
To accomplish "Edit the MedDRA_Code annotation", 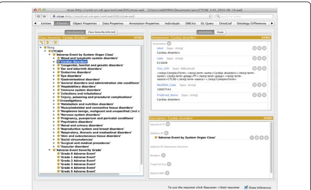I will [x=264, y=85].
